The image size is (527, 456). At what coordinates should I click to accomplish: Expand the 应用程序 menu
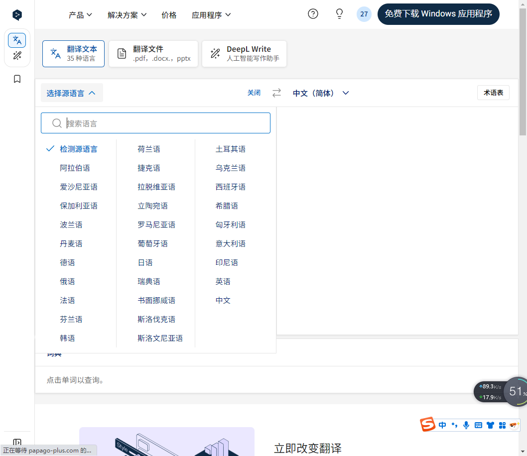(211, 15)
